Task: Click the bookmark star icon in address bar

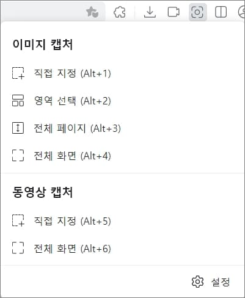Action: click(x=92, y=12)
